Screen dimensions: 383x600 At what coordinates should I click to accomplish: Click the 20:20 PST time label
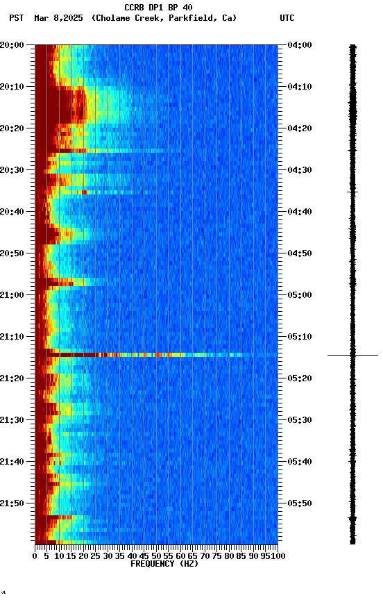point(12,128)
